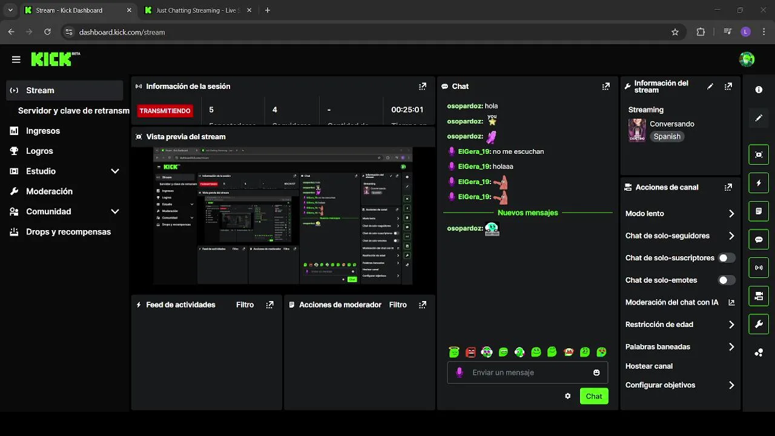Open Filtro dropdown in Feed de actividades
Viewport: 775px width, 436px height.
[x=245, y=305]
